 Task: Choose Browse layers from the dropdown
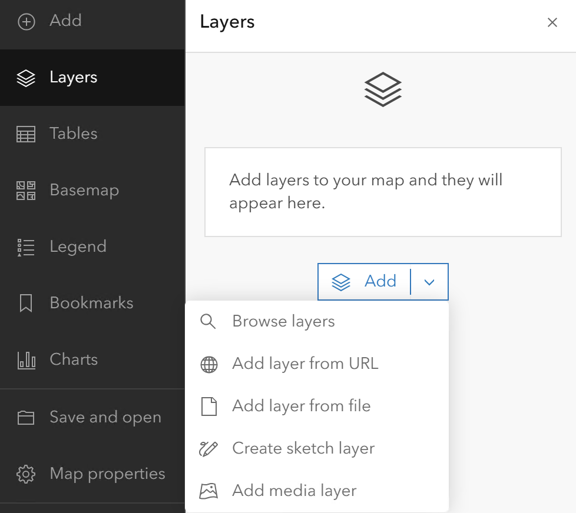click(x=283, y=322)
